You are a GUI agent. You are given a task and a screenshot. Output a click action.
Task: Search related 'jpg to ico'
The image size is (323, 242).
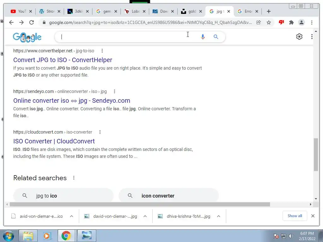(63, 195)
